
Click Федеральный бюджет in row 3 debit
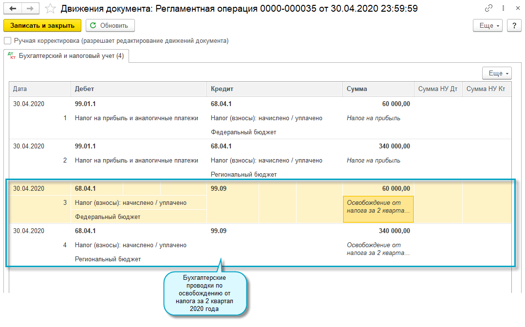[x=108, y=217]
